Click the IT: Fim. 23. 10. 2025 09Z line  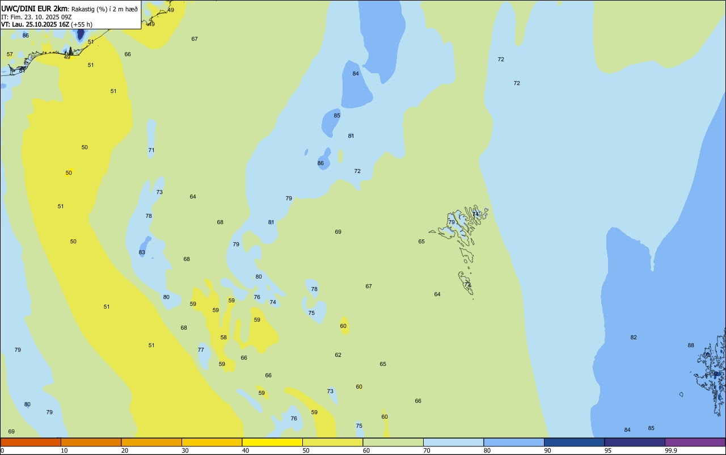click(x=36, y=16)
